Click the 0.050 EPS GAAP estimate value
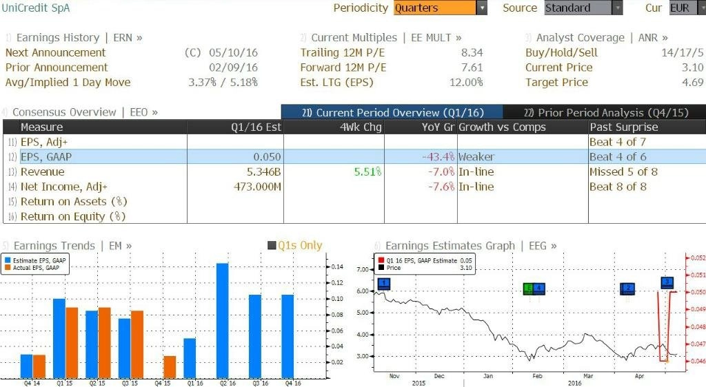This screenshot has height=387, width=706. point(267,157)
